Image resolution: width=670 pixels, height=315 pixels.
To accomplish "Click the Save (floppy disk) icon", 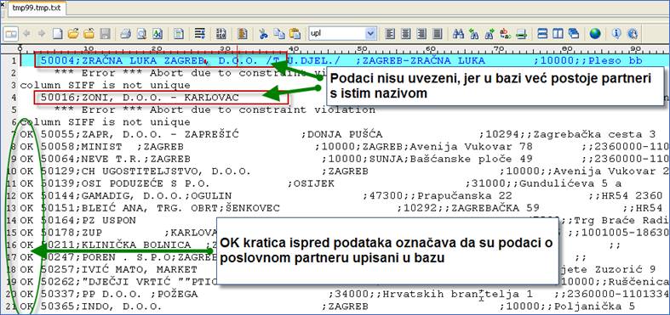I will click(x=105, y=33).
